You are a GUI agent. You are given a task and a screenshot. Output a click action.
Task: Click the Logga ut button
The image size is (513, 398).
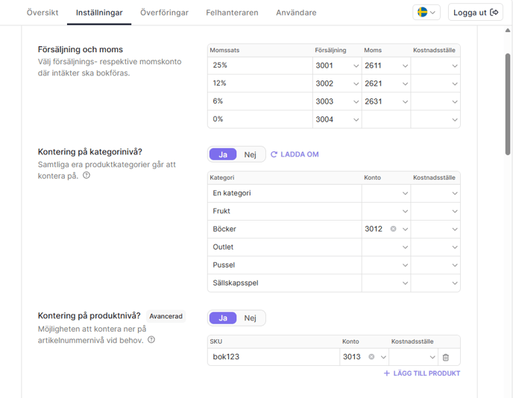pos(476,13)
